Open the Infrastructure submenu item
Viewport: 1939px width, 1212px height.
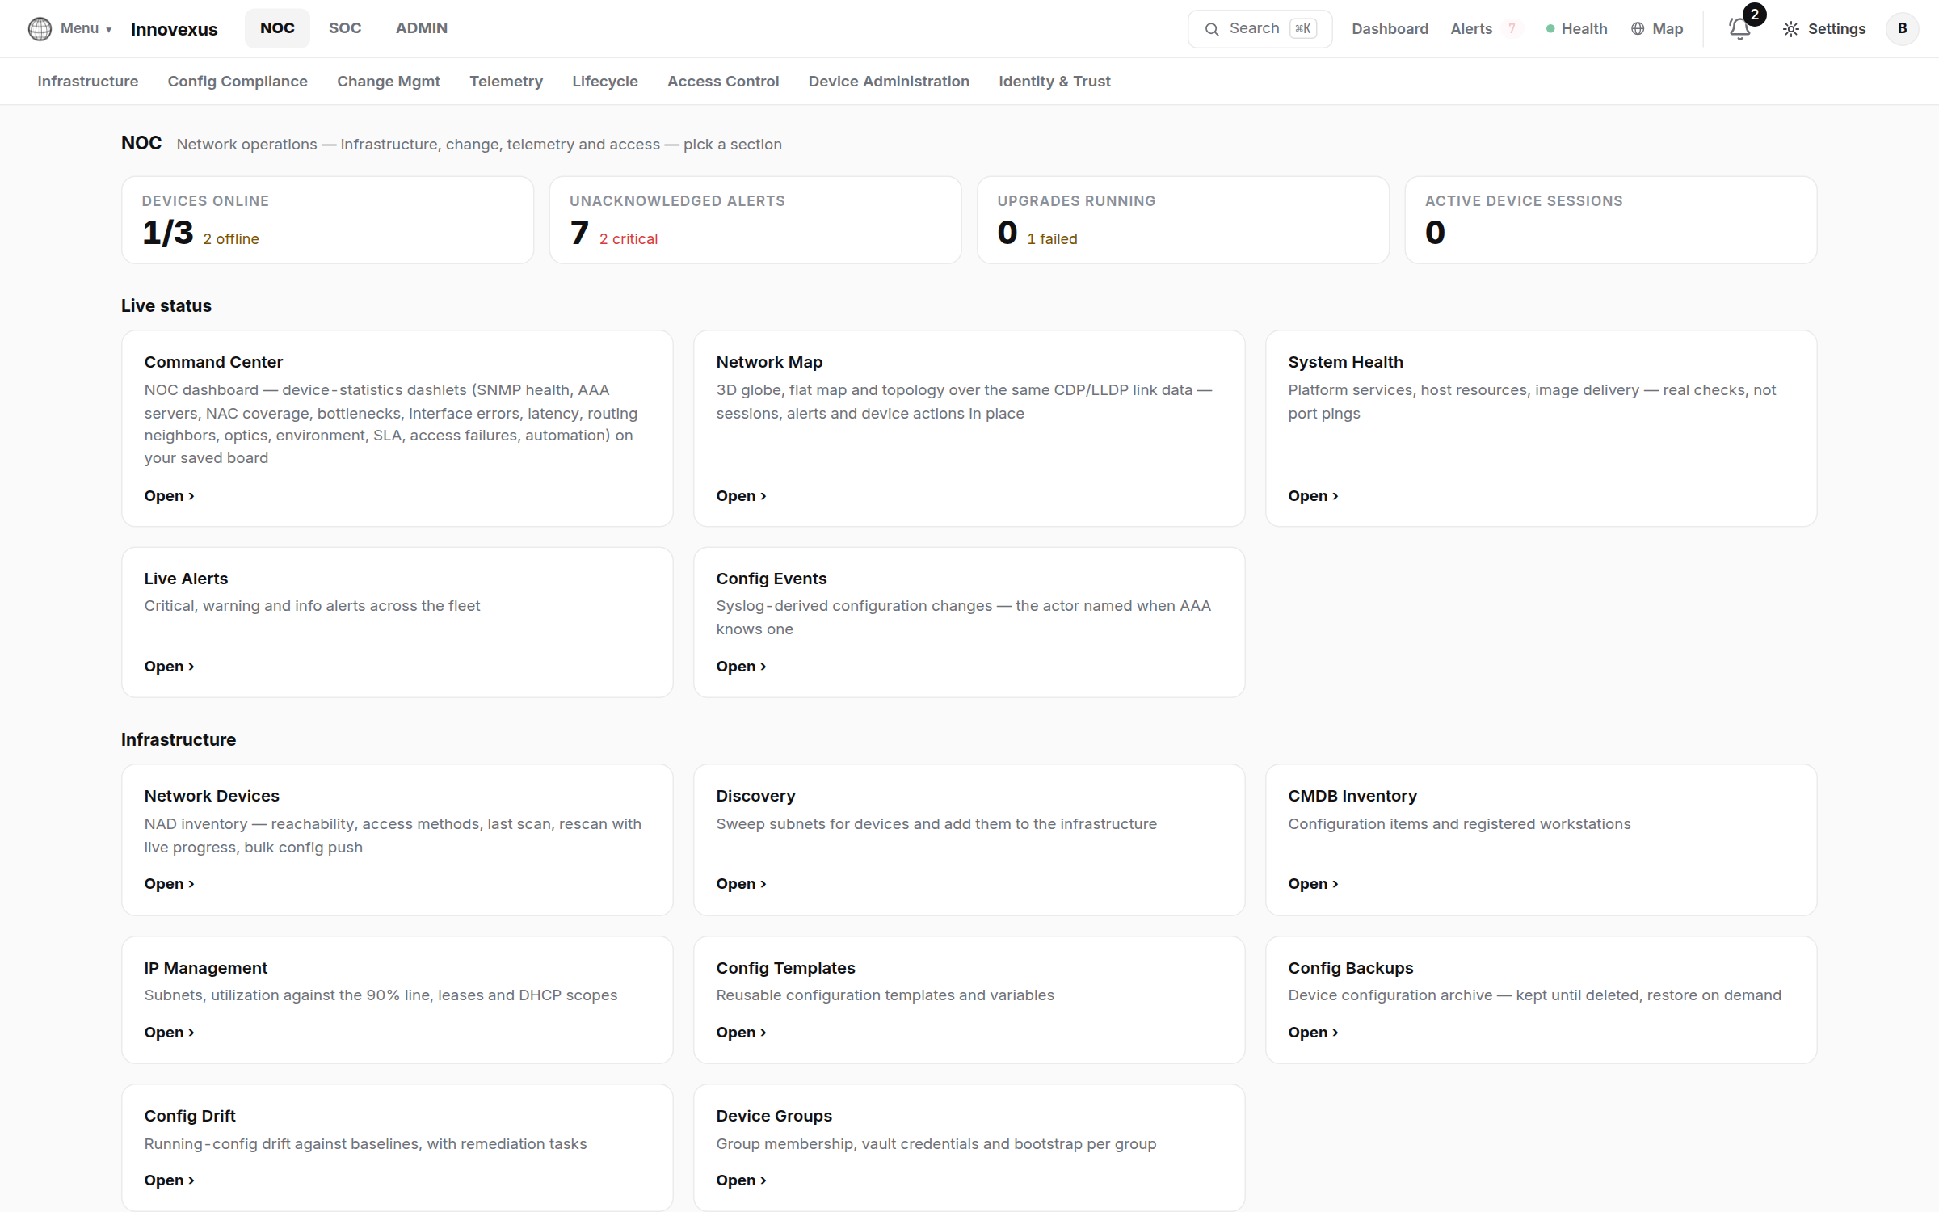pos(88,82)
